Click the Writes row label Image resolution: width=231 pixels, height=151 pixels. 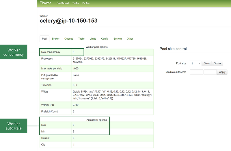45,91
